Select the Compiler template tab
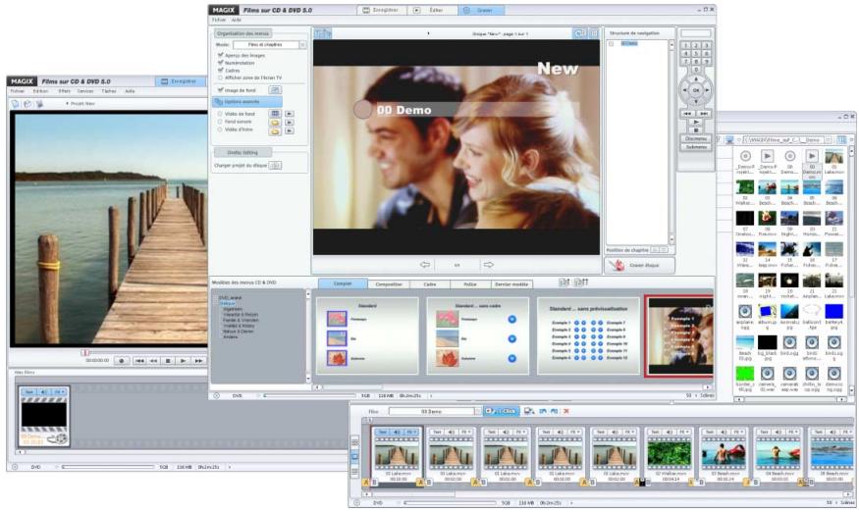The image size is (859, 513). [x=343, y=283]
